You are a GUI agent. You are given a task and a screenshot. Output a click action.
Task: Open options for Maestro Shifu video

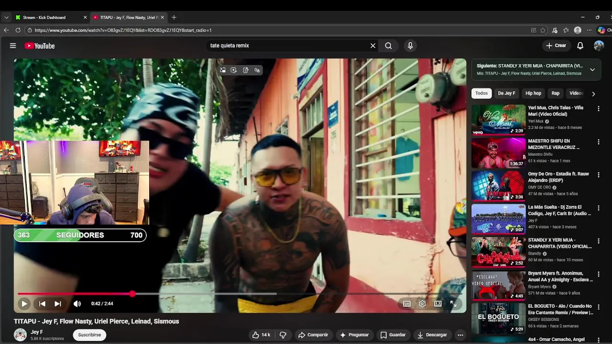(598, 142)
